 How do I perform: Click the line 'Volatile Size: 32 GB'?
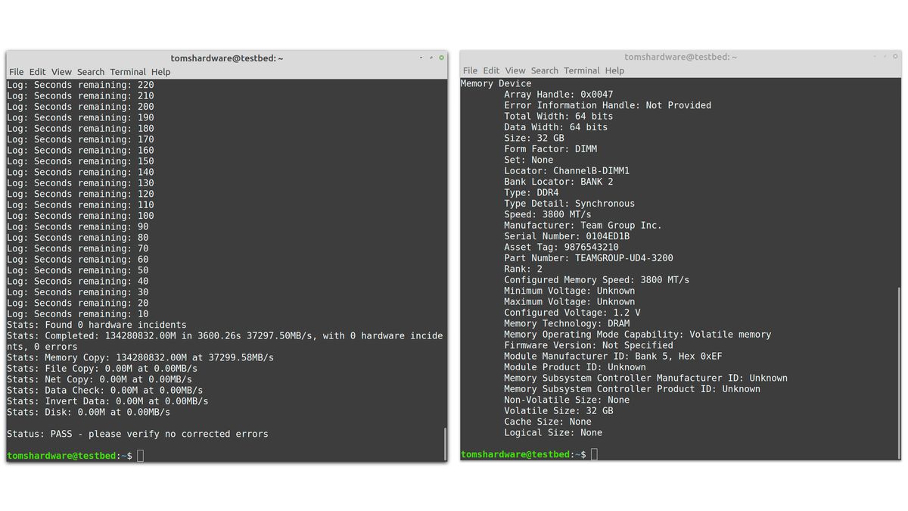pyautogui.click(x=559, y=410)
